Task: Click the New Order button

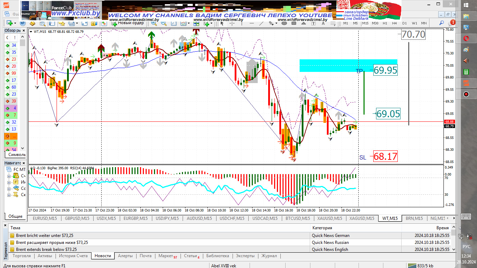Action: click(x=127, y=23)
